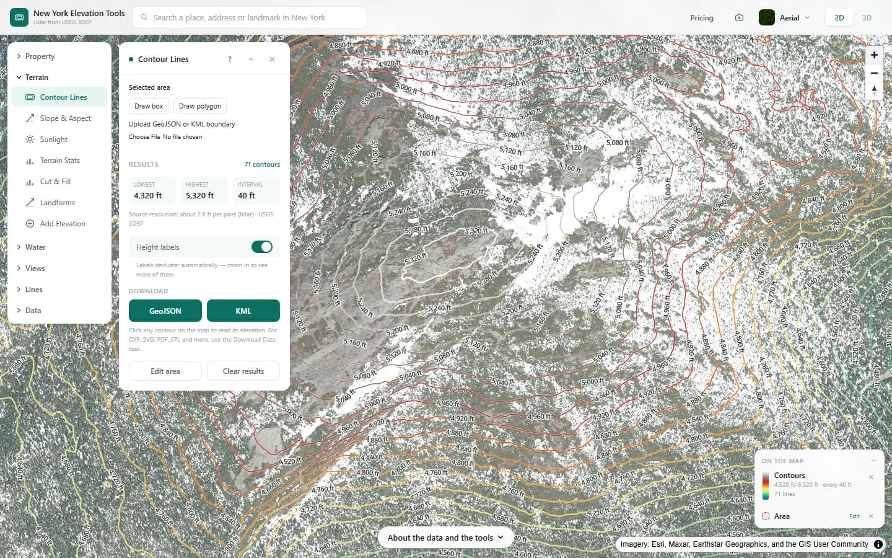Click the Contours color ramp swatch in legend
Image resolution: width=892 pixels, height=558 pixels.
click(x=766, y=485)
